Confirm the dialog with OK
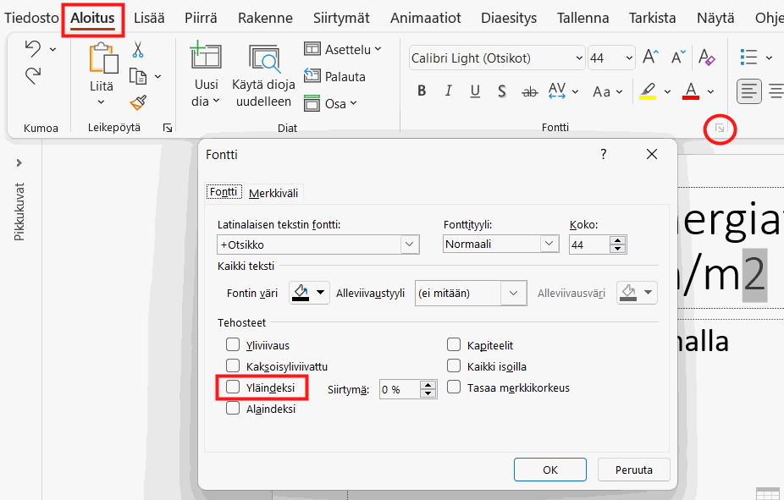This screenshot has width=784, height=500. pyautogui.click(x=550, y=470)
